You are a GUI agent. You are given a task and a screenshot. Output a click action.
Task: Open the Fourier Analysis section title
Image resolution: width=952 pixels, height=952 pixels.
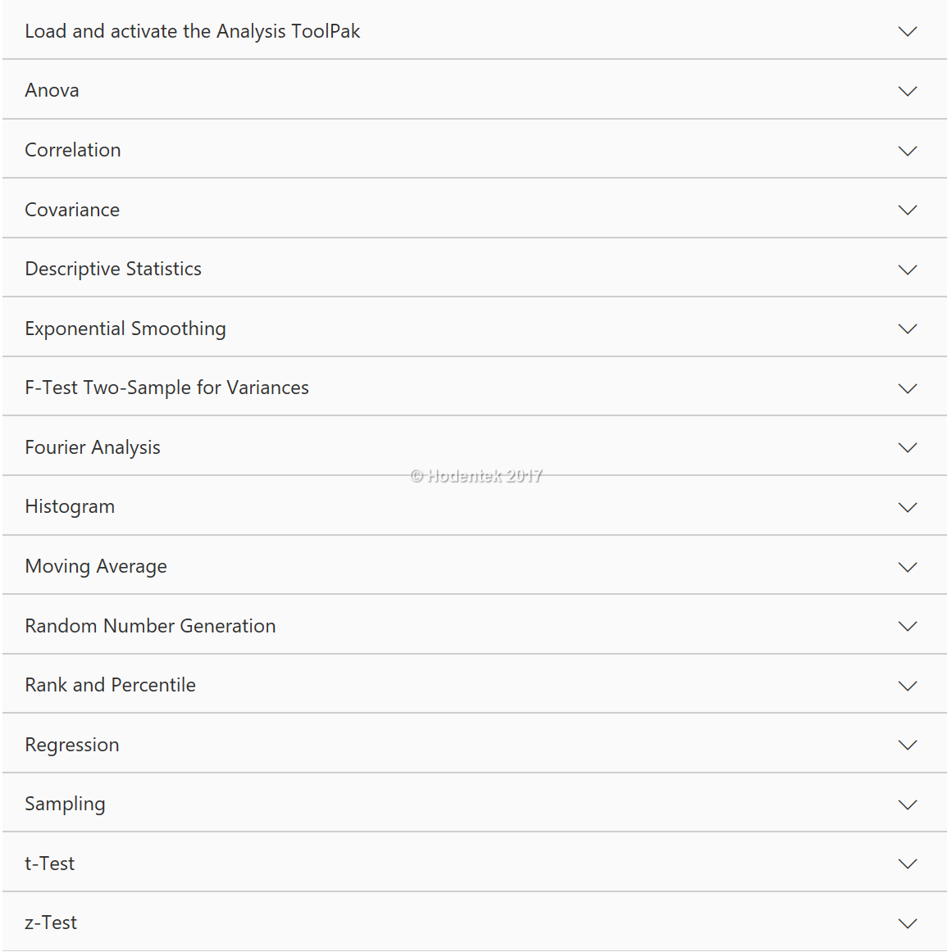[x=93, y=447]
